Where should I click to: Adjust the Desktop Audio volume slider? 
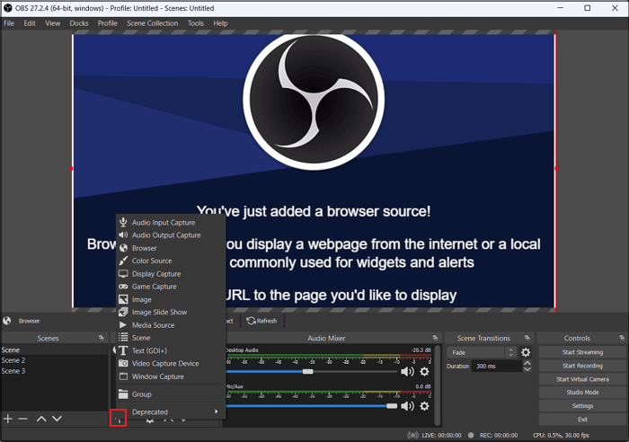coord(307,372)
